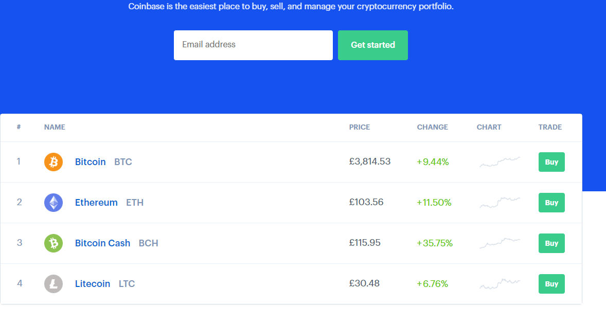
Task: Buy Bitcoin using its Buy button
Action: point(551,162)
